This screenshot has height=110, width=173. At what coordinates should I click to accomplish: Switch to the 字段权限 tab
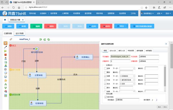(x=131, y=51)
